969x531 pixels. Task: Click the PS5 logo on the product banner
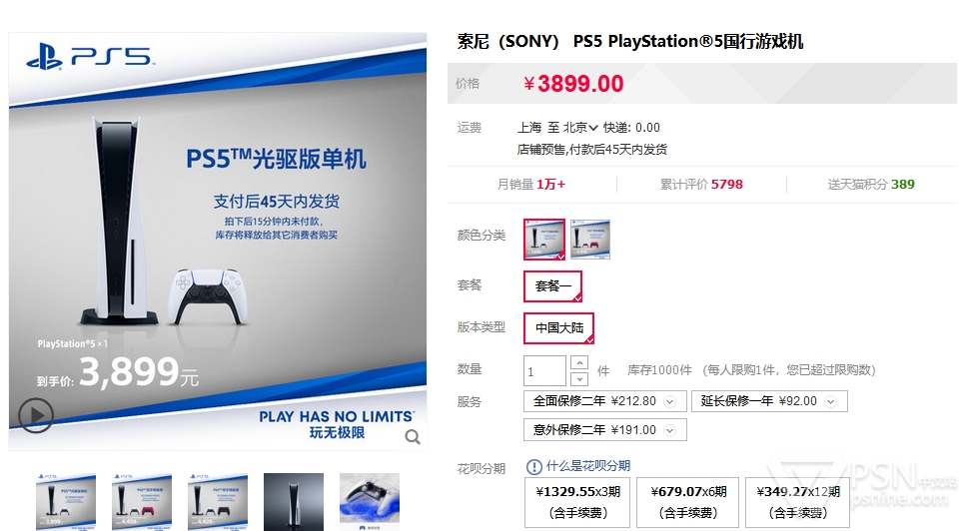90,57
